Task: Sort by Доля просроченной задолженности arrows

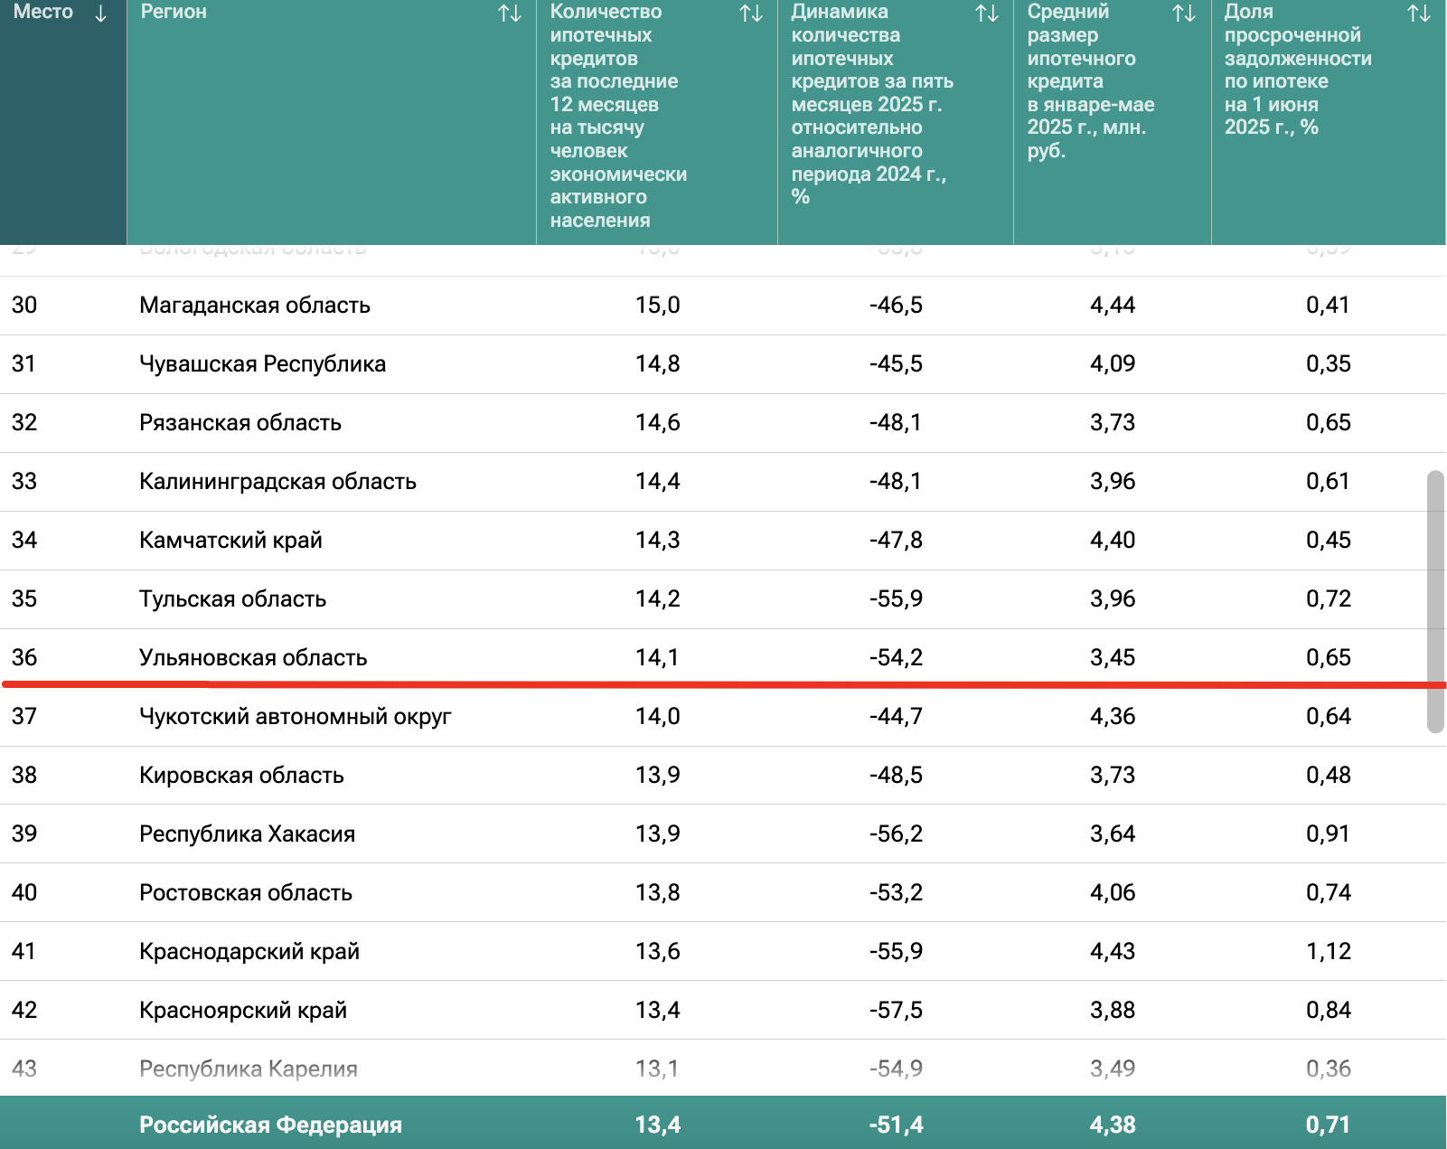Action: point(1419,14)
